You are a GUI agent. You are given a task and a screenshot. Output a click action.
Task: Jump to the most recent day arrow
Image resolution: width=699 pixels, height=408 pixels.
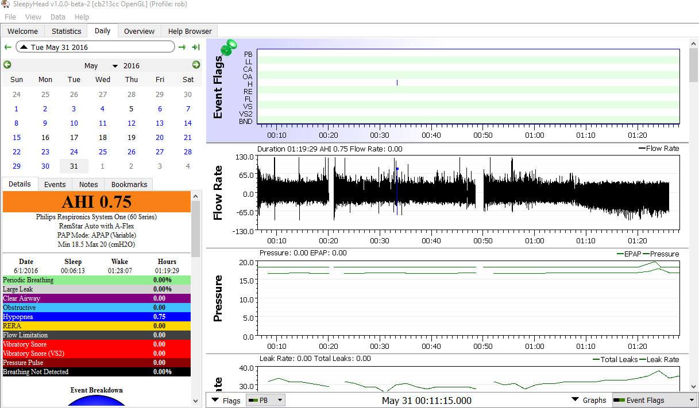196,47
